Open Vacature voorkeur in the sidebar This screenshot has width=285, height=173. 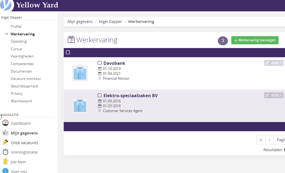(26, 79)
